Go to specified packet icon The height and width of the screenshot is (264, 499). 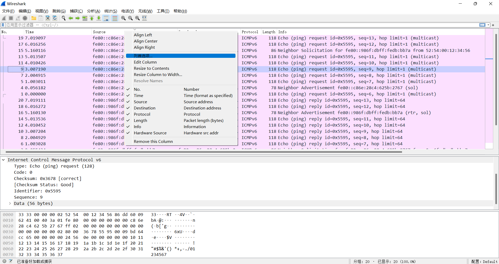[x=85, y=18]
